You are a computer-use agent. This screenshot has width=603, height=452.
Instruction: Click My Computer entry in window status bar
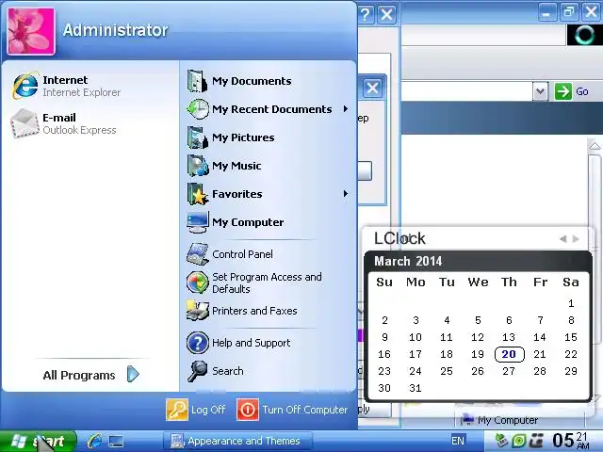[499, 420]
